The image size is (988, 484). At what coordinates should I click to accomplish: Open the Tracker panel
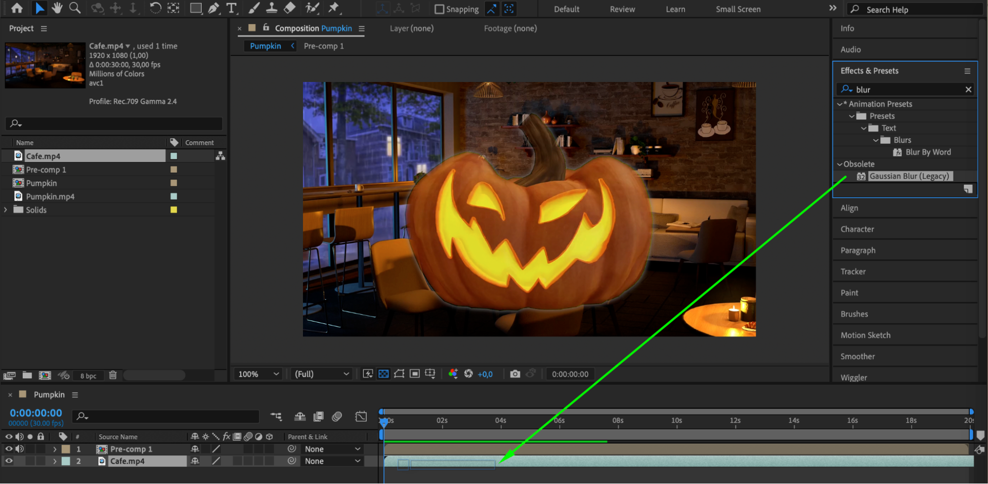click(x=853, y=272)
